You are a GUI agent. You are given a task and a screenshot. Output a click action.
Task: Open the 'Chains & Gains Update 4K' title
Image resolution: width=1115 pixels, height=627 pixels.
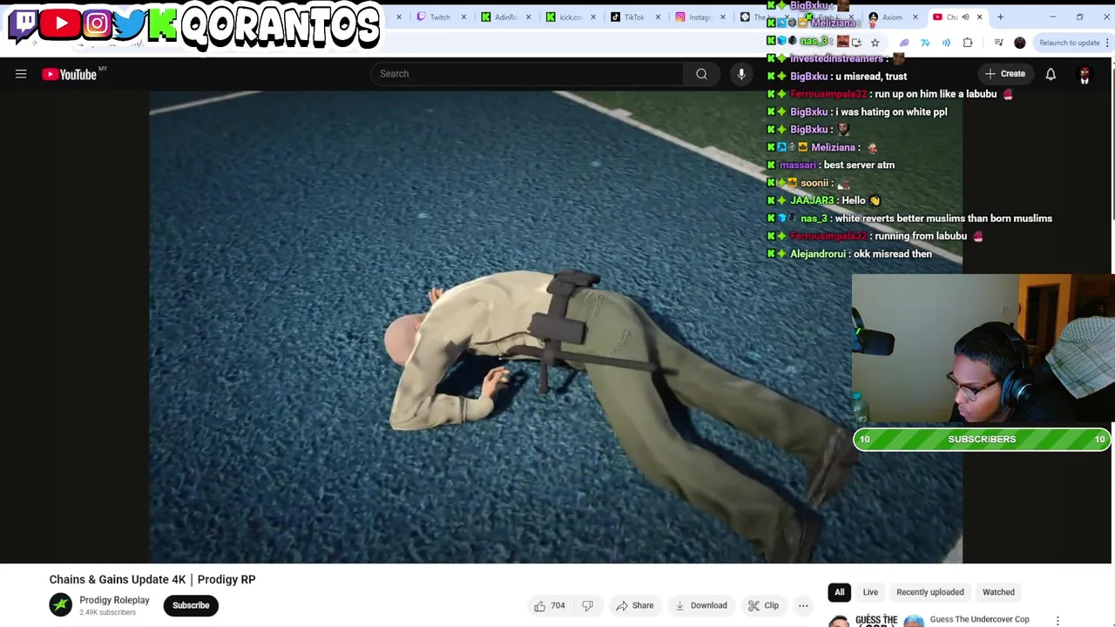pyautogui.click(x=152, y=579)
